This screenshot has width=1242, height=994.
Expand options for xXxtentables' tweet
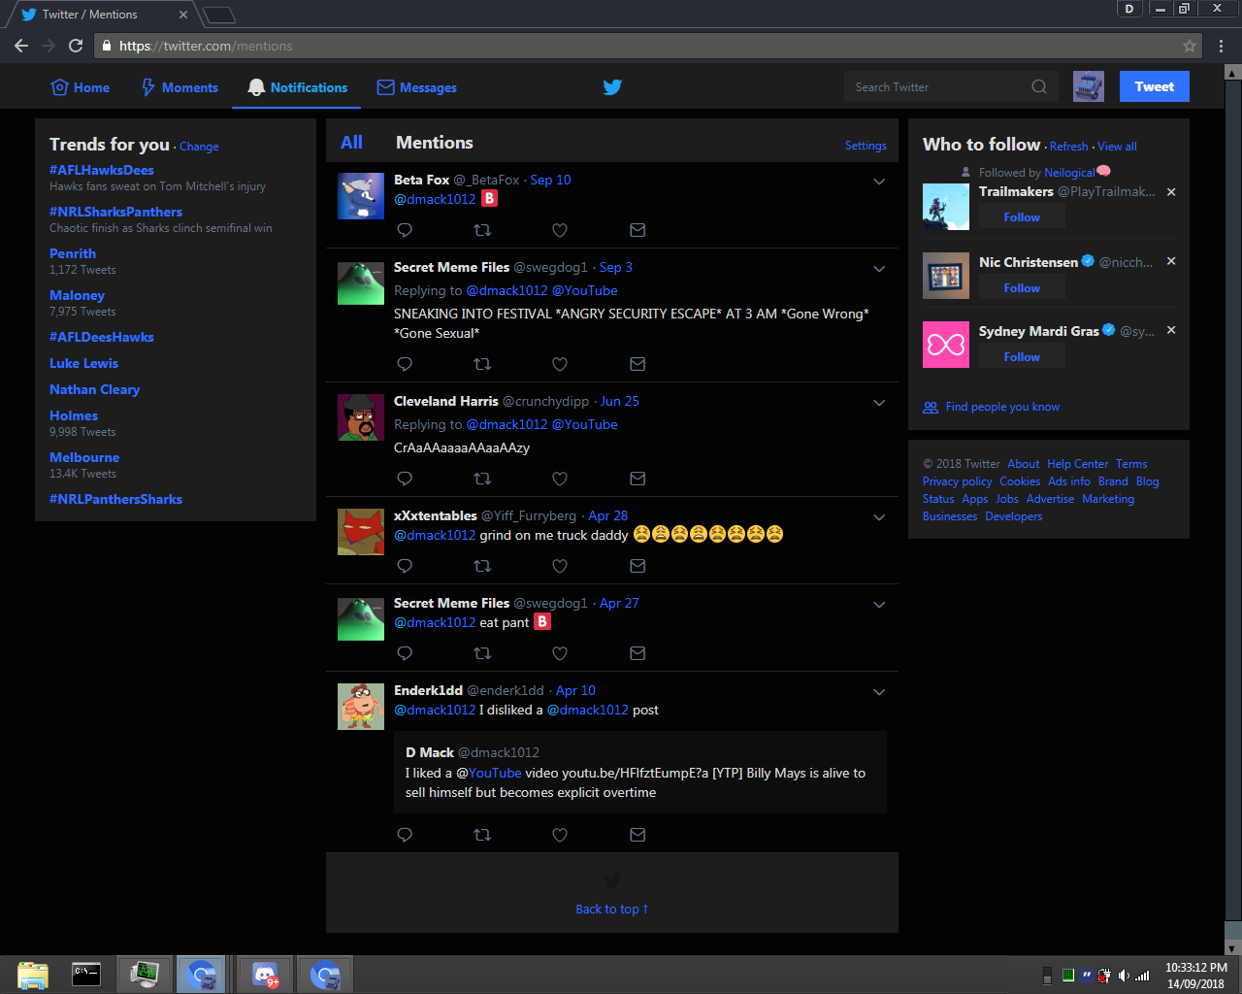pos(879,517)
